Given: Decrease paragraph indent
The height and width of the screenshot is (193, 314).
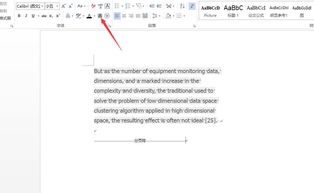Looking at the screenshot, I should (x=152, y=6).
